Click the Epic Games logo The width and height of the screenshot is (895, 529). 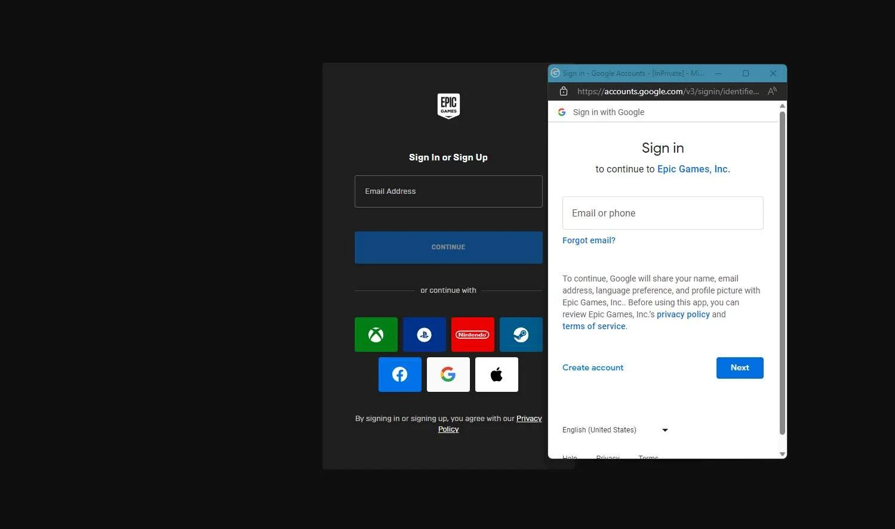tap(448, 106)
